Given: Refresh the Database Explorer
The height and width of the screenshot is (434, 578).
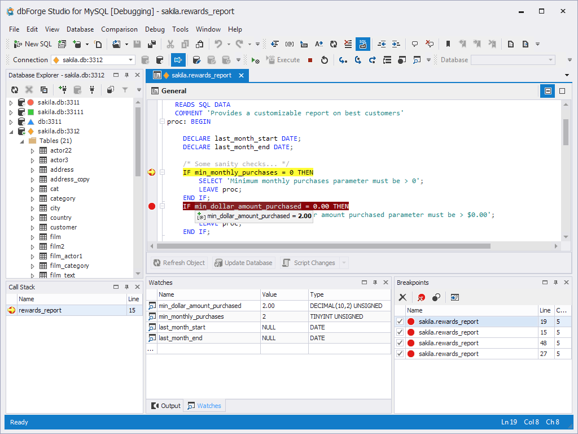Looking at the screenshot, I should [x=14, y=89].
